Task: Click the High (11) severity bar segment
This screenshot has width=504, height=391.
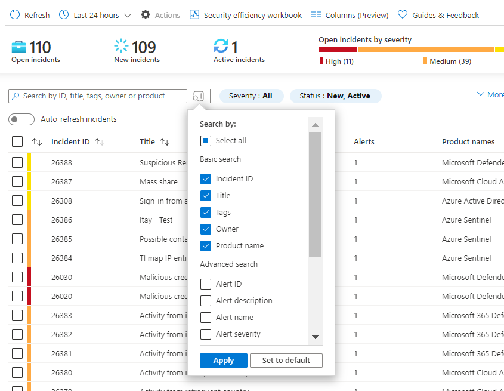Action: tap(338, 50)
